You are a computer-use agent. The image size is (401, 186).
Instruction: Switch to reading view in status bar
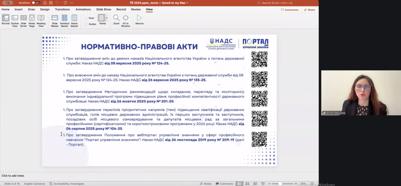coord(255,184)
